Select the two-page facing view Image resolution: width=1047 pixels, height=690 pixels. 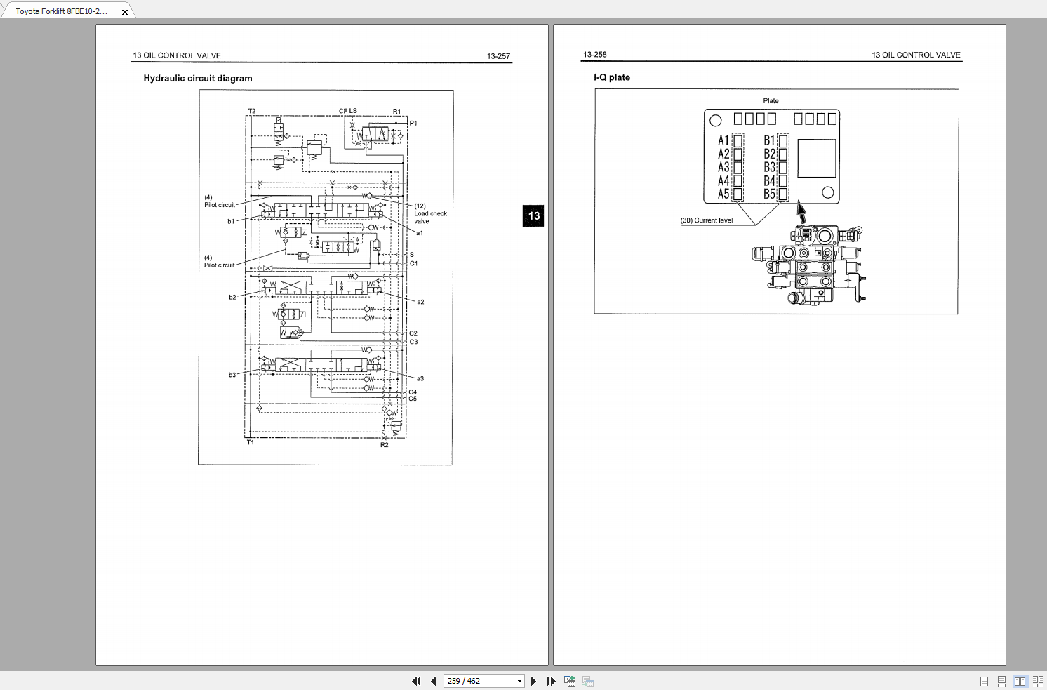click(1020, 682)
